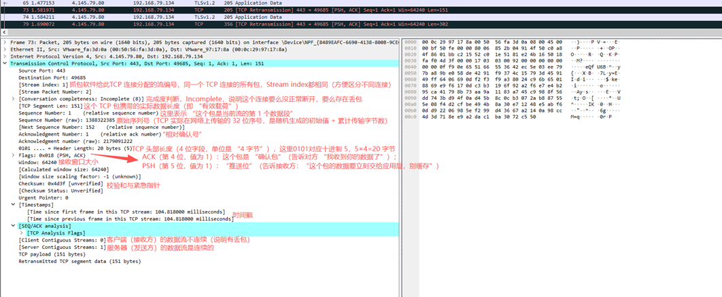Viewport: 722px width, 297px height.
Task: Click the packet list scroll-left arrow
Action: point(5,32)
